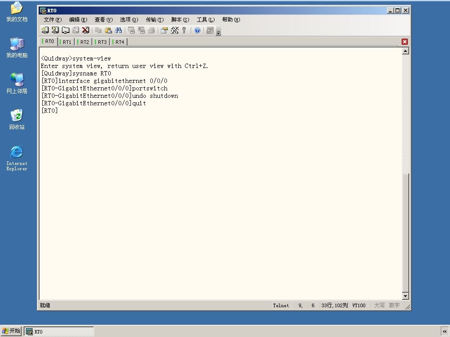Image resolution: width=450 pixels, height=337 pixels.
Task: Switch to the RT1 session tab
Action: [x=66, y=42]
